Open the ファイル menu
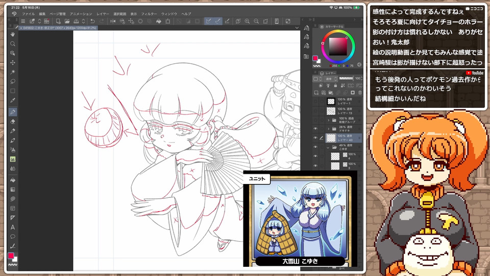490x276 pixels. [28, 14]
